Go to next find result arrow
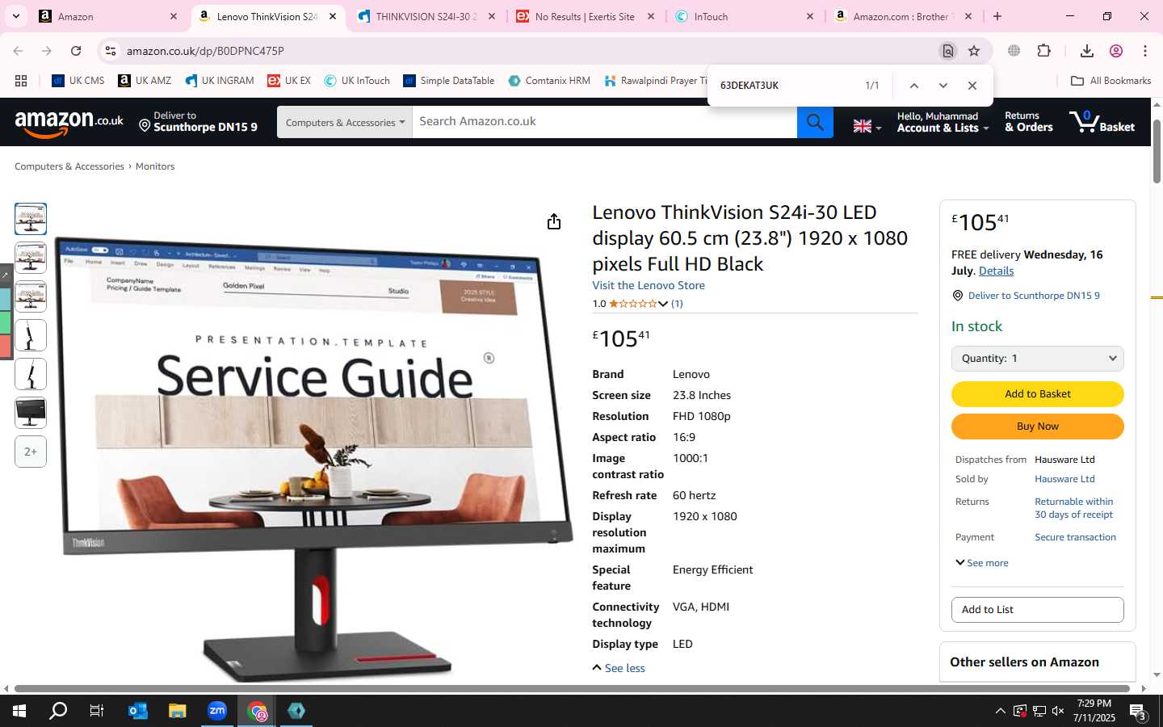This screenshot has width=1163, height=727. click(943, 86)
